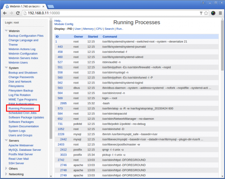225x179 pixels.
Task: Click the browser forward arrow
Action: click(11, 13)
